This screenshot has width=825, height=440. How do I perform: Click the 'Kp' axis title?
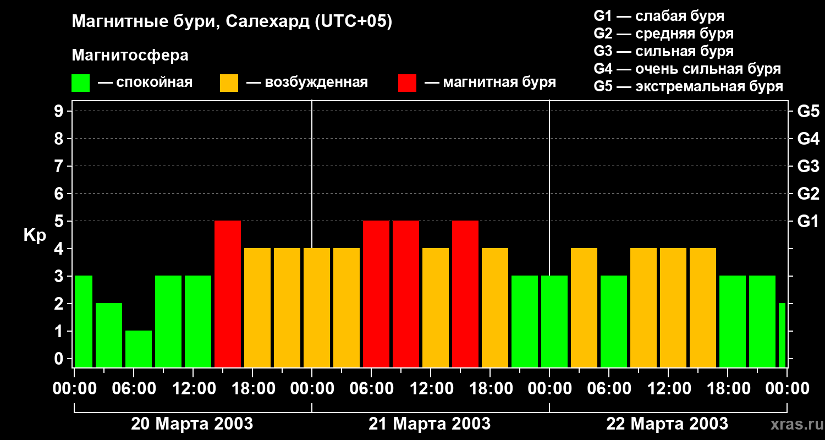[35, 235]
